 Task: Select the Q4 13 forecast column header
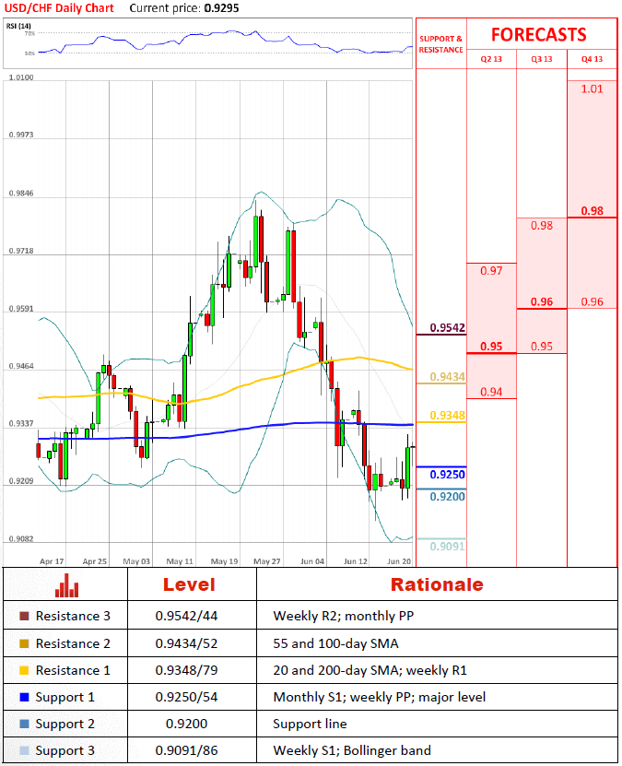[592, 59]
